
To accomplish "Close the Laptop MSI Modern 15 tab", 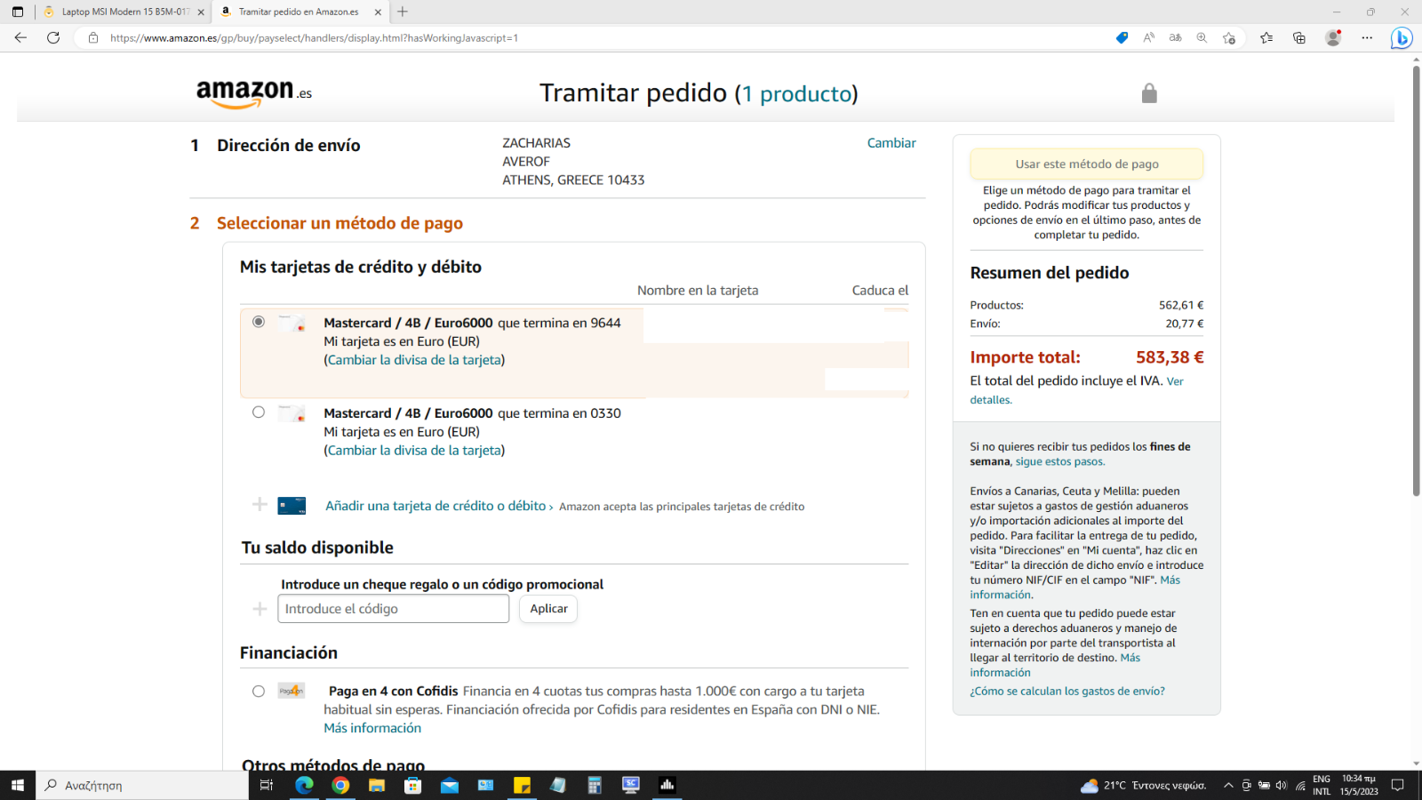I will coord(201,12).
